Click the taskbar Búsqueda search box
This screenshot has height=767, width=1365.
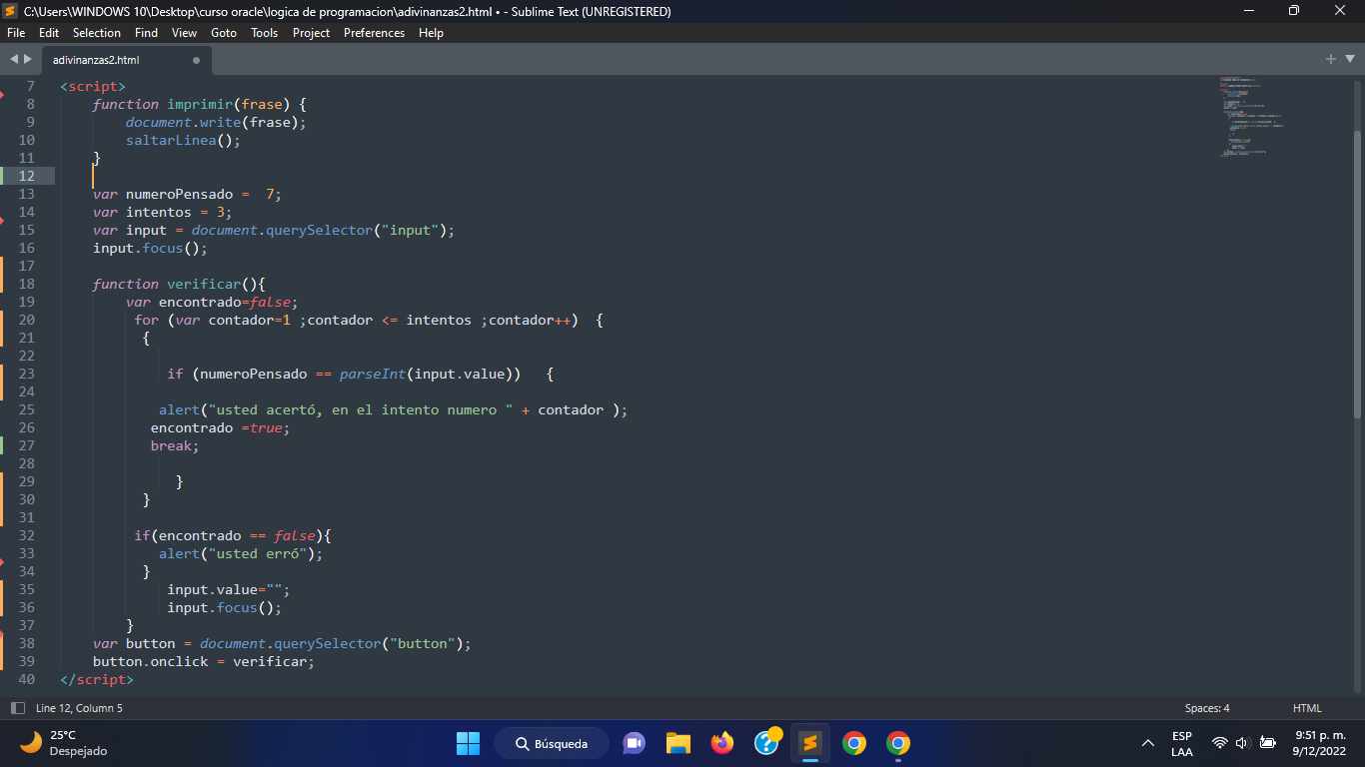coord(553,743)
